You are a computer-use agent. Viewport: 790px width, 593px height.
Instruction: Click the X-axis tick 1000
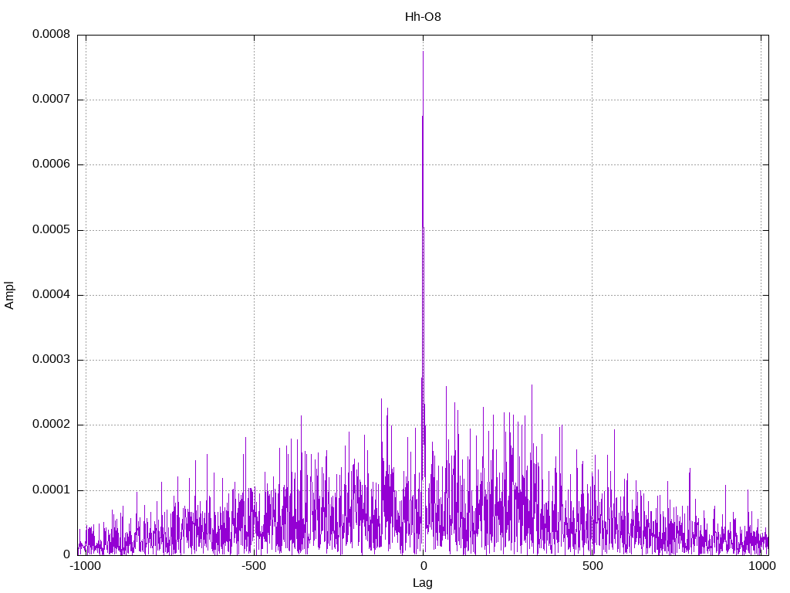[761, 566]
